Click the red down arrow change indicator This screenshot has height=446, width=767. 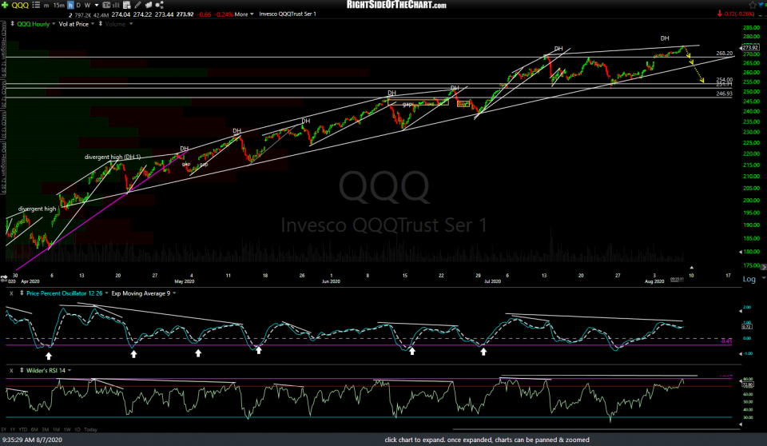click(720, 14)
